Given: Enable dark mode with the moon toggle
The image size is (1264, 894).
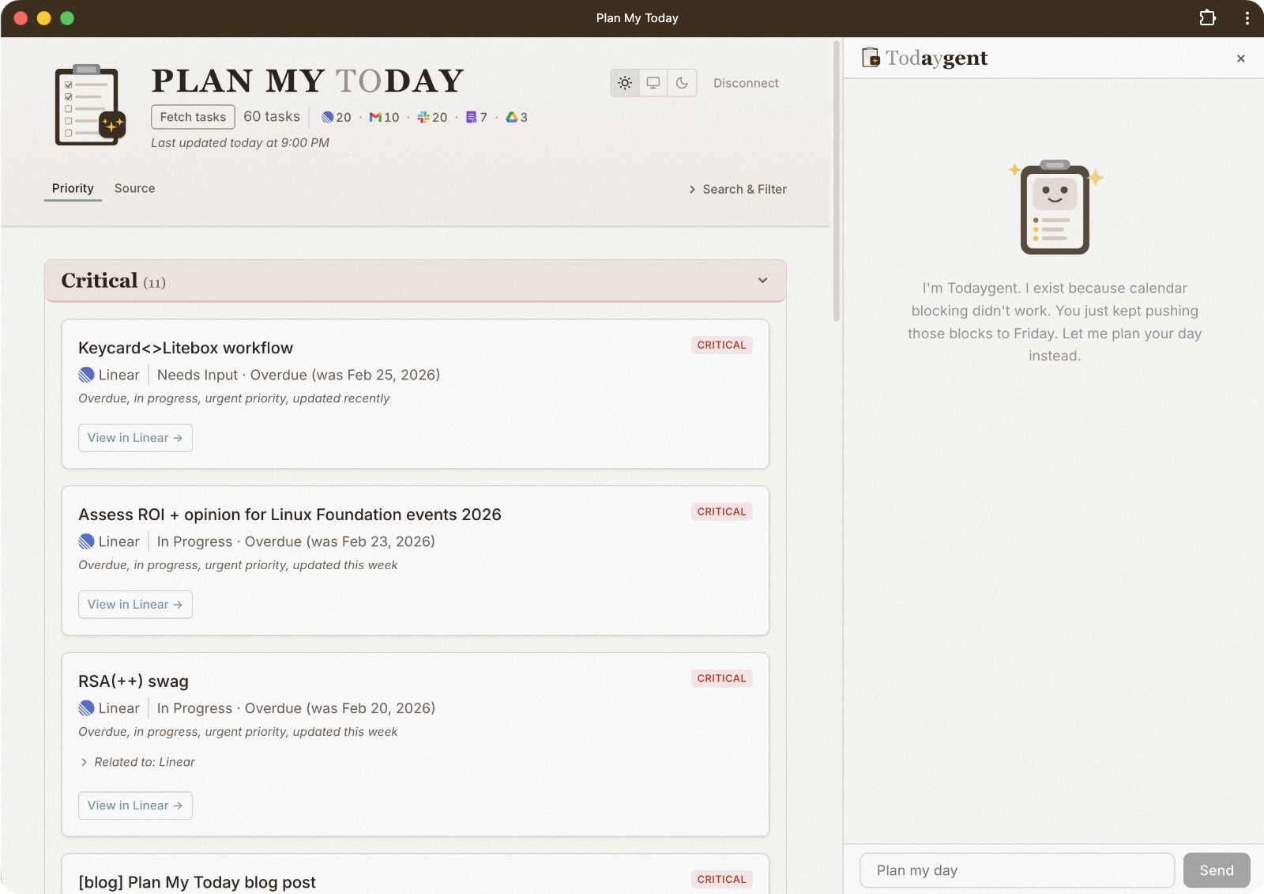Looking at the screenshot, I should (x=683, y=82).
